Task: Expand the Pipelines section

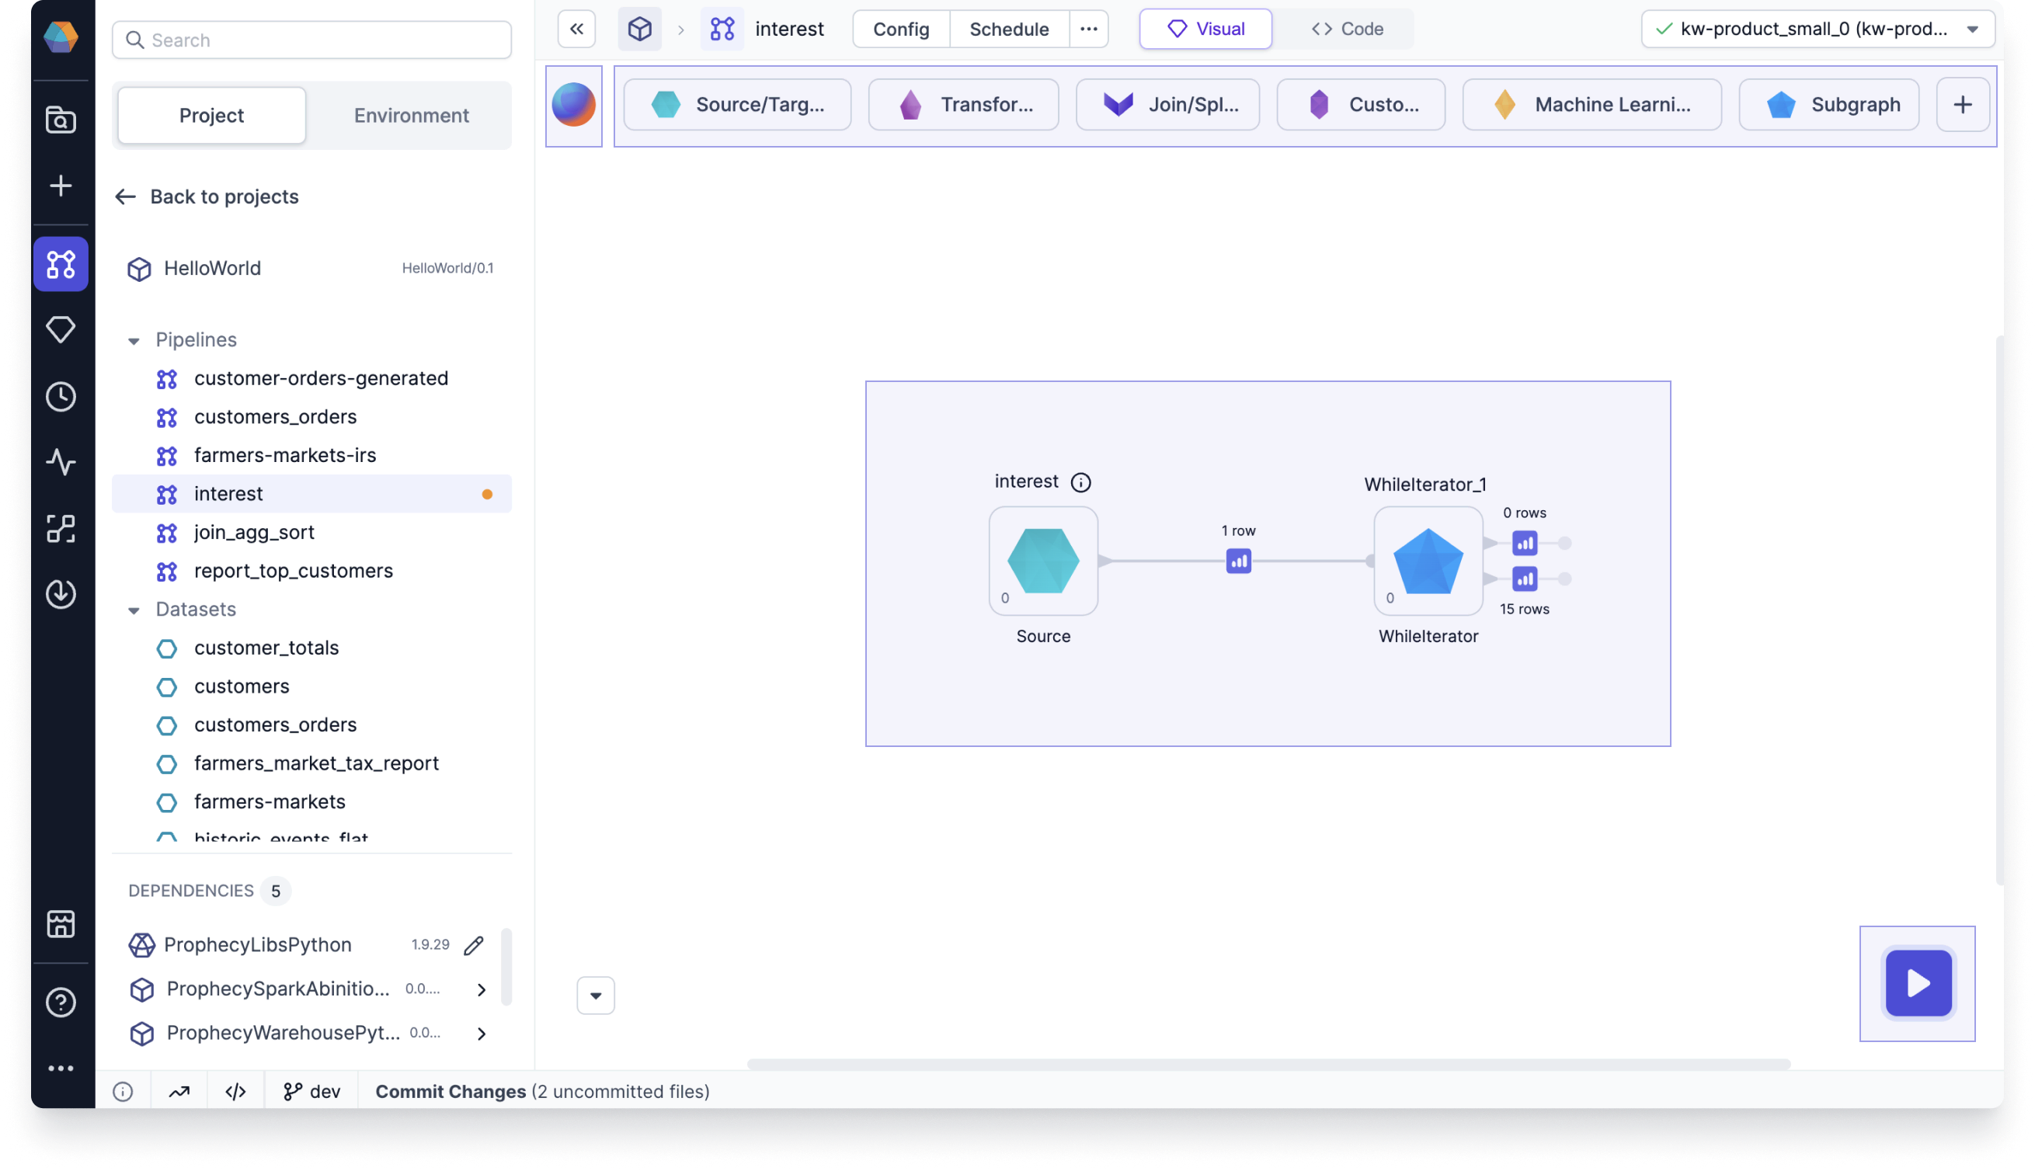Action: pos(131,339)
